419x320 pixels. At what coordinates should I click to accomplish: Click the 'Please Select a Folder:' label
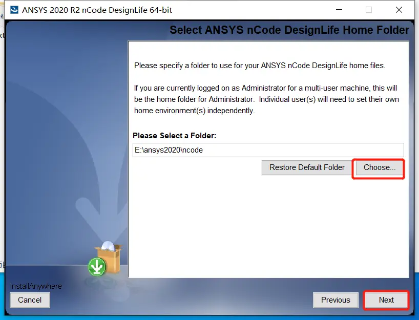click(174, 136)
